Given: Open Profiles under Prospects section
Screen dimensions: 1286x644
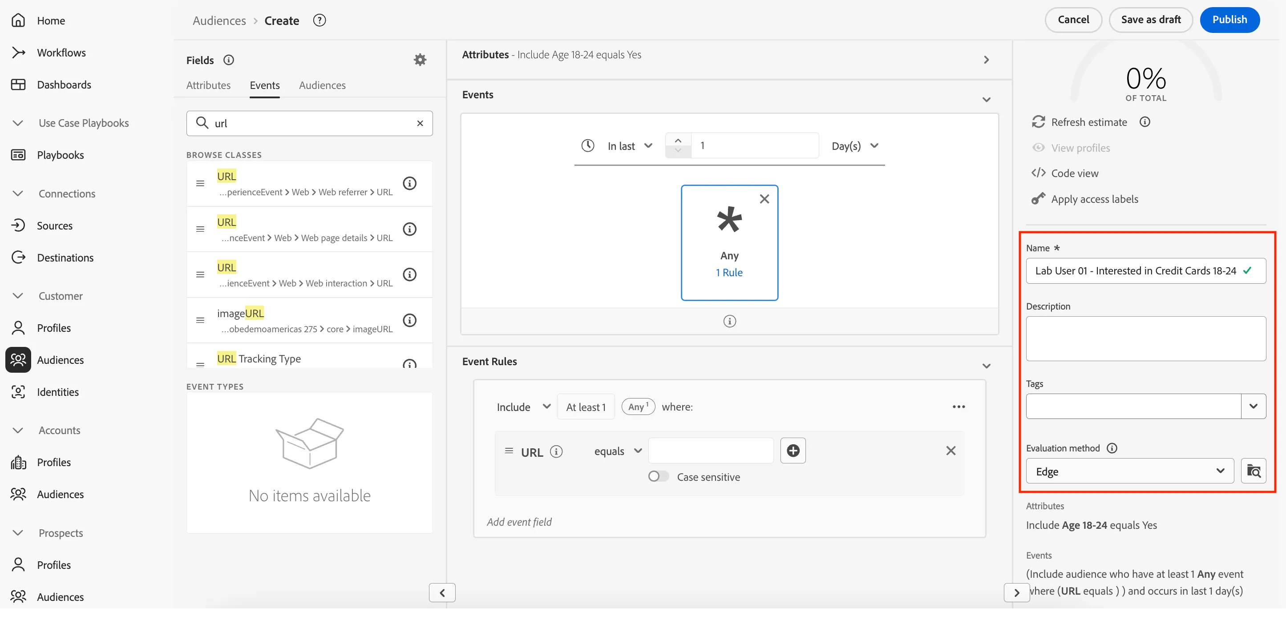Looking at the screenshot, I should pos(41,565).
